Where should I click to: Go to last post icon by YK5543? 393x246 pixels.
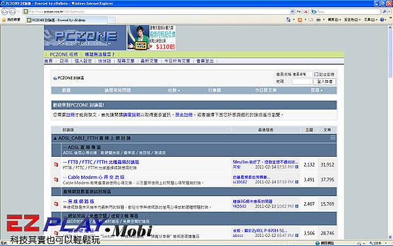(297, 207)
